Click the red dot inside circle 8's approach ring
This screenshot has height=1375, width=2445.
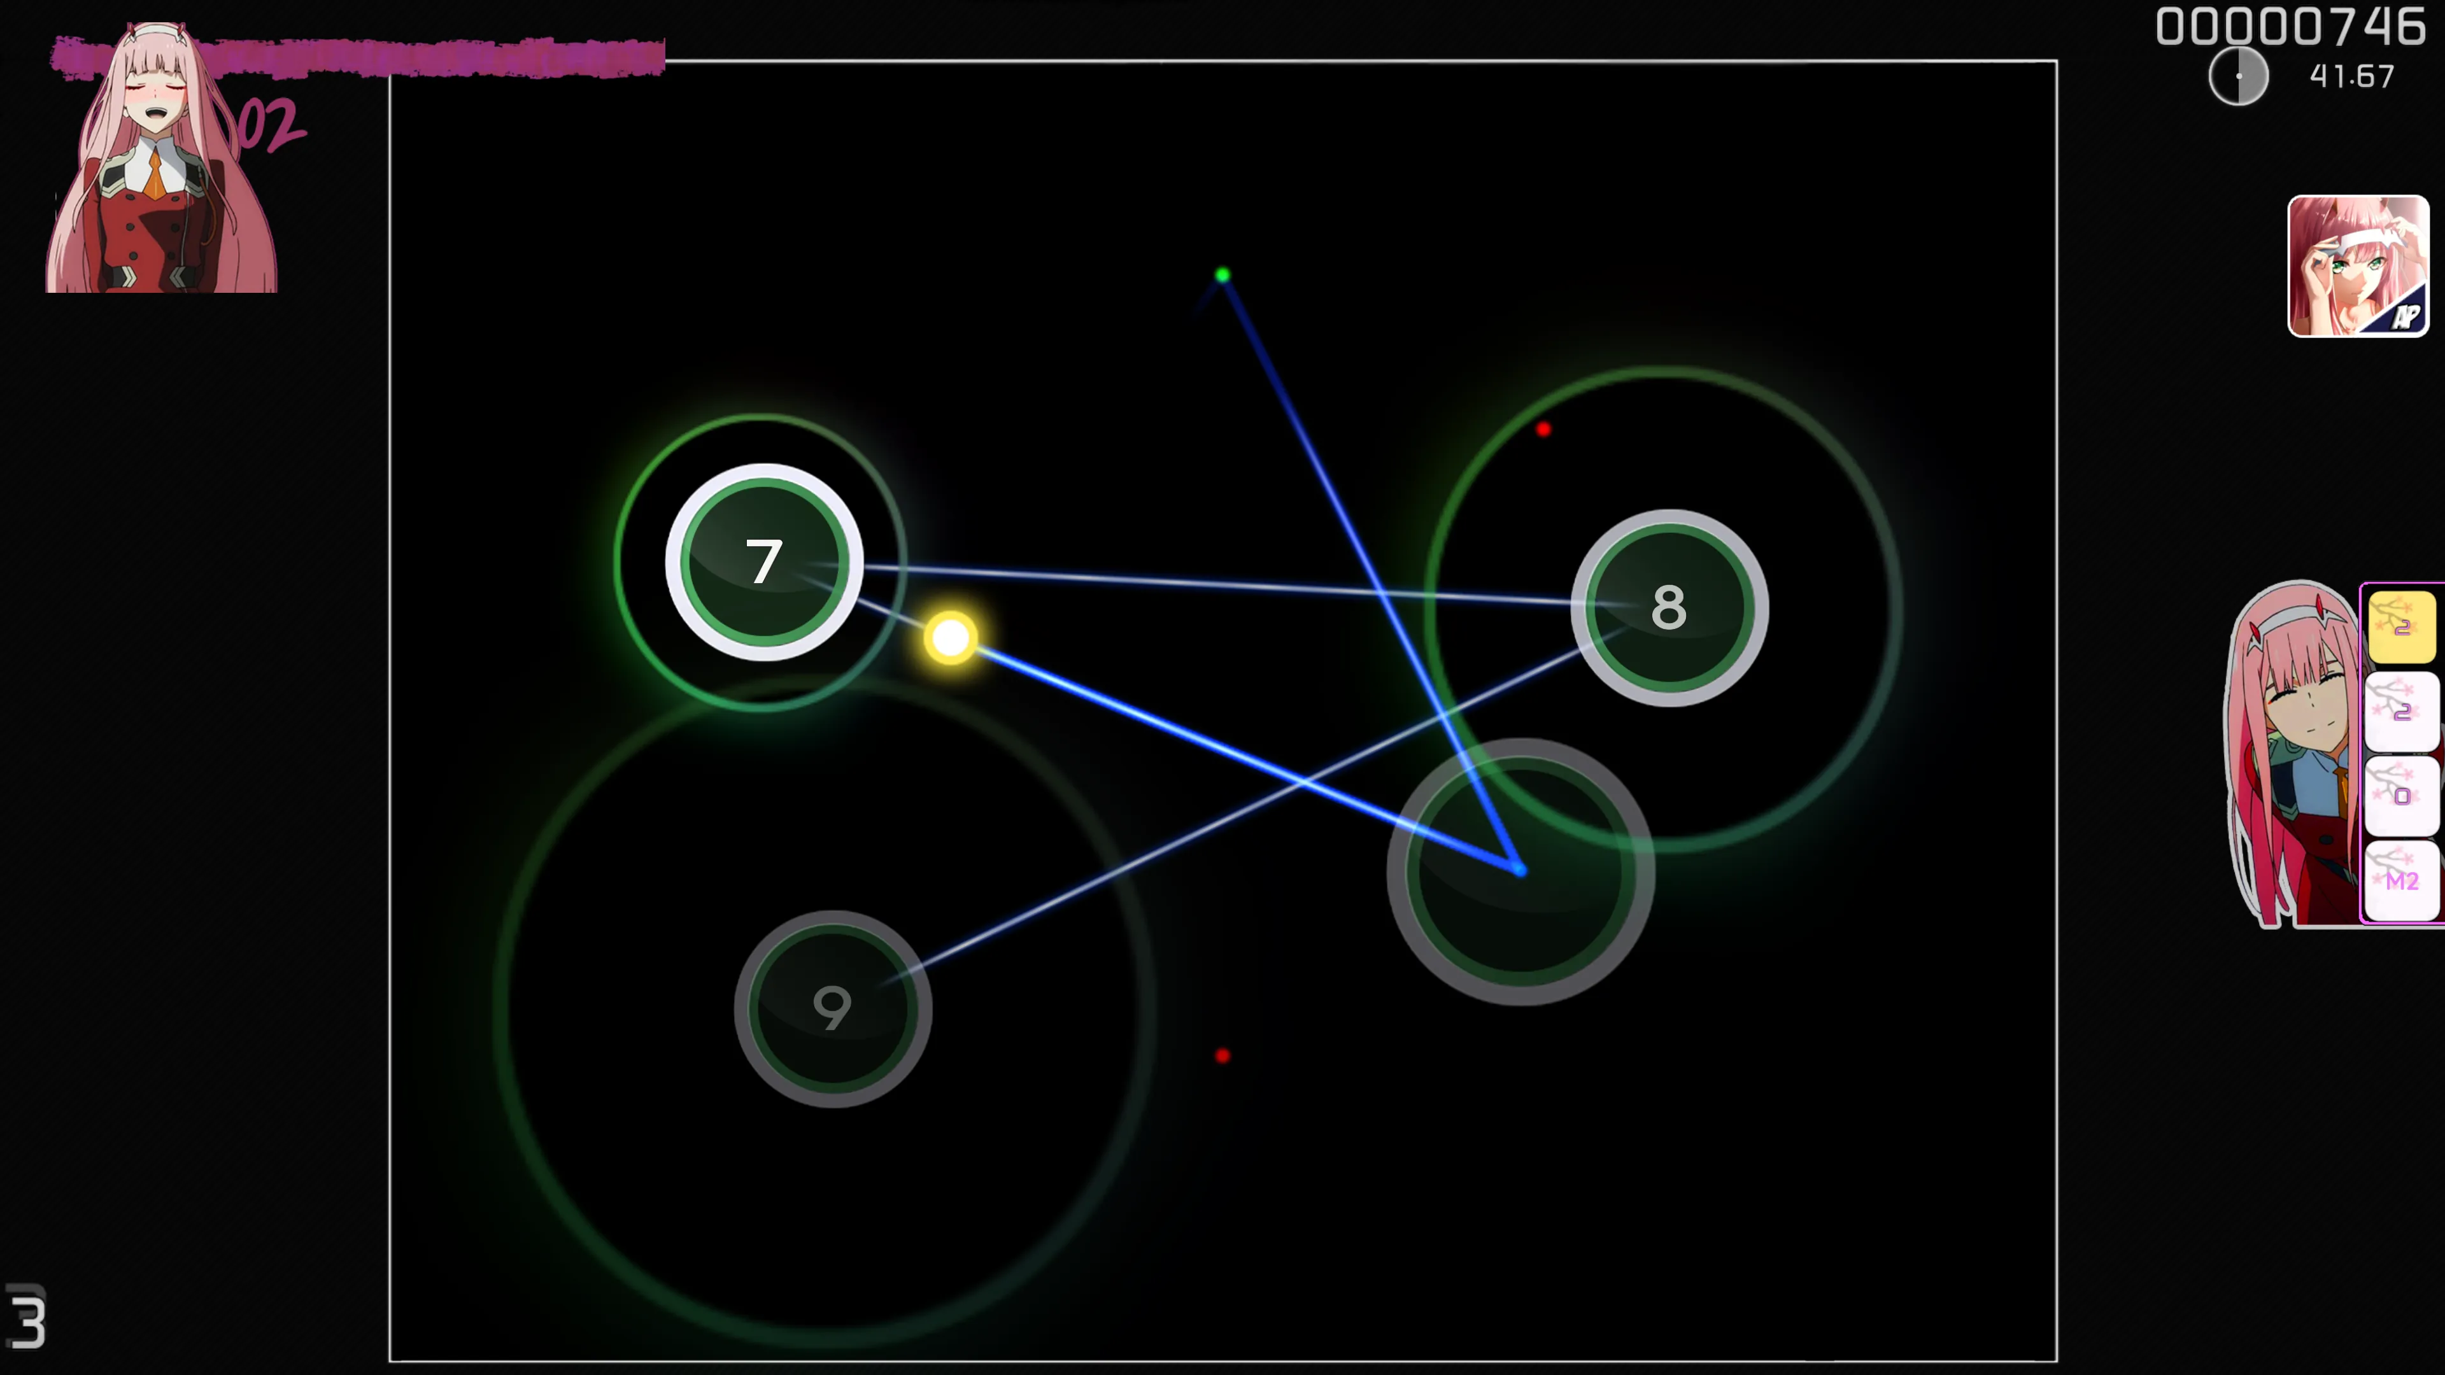tap(1543, 430)
